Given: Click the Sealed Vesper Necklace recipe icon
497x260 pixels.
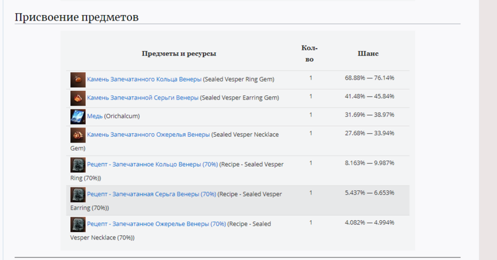Looking at the screenshot, I should point(78,225).
